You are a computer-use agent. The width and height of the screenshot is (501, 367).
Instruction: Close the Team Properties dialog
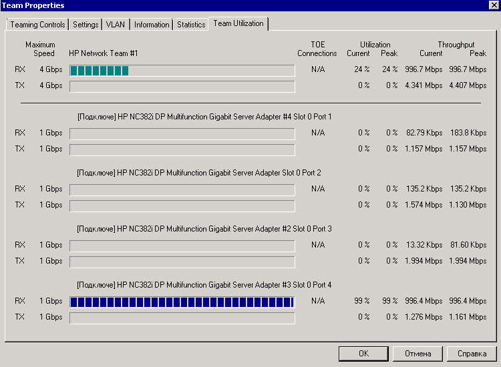pos(494,5)
